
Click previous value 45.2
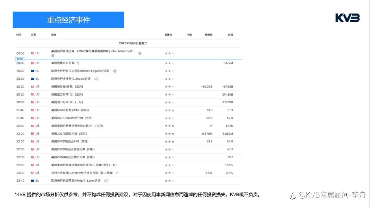230,149
